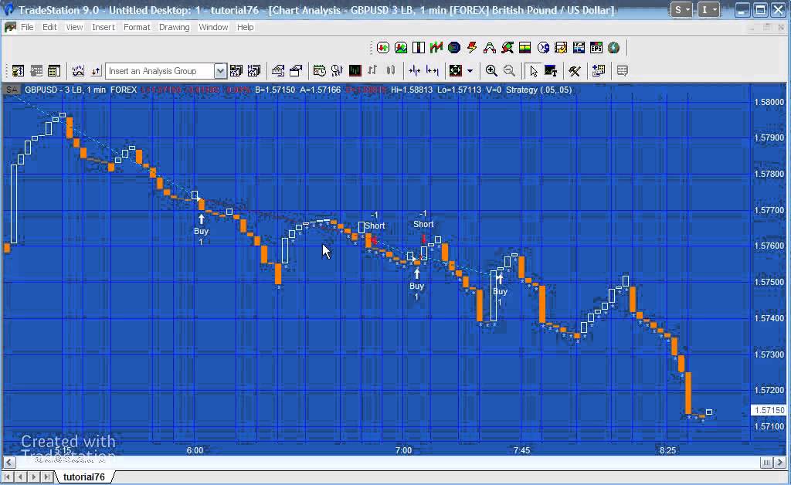Image resolution: width=791 pixels, height=485 pixels.
Task: Click the arch-shaped A icon
Action: point(489,48)
